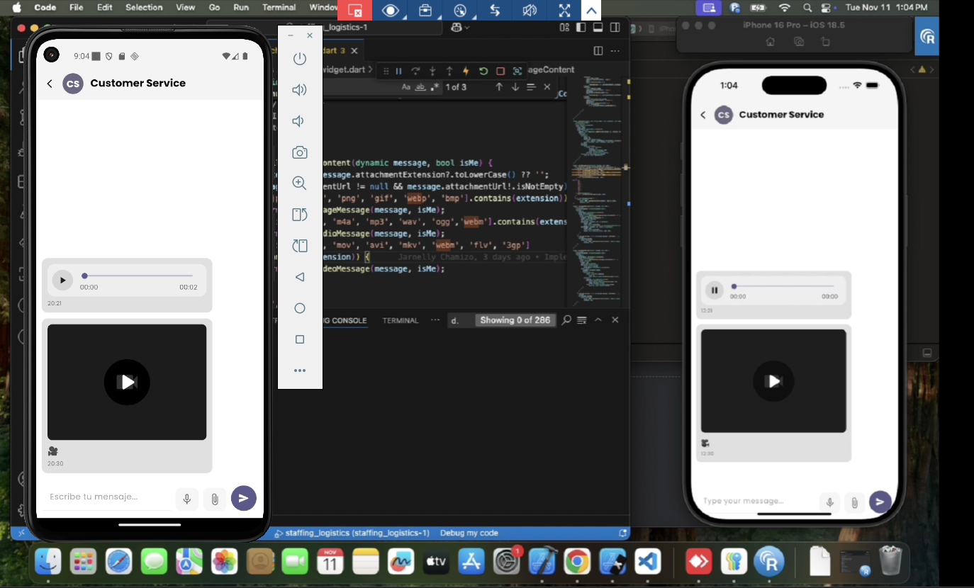Maximize the panel using the chevron-up arrow

(x=598, y=320)
